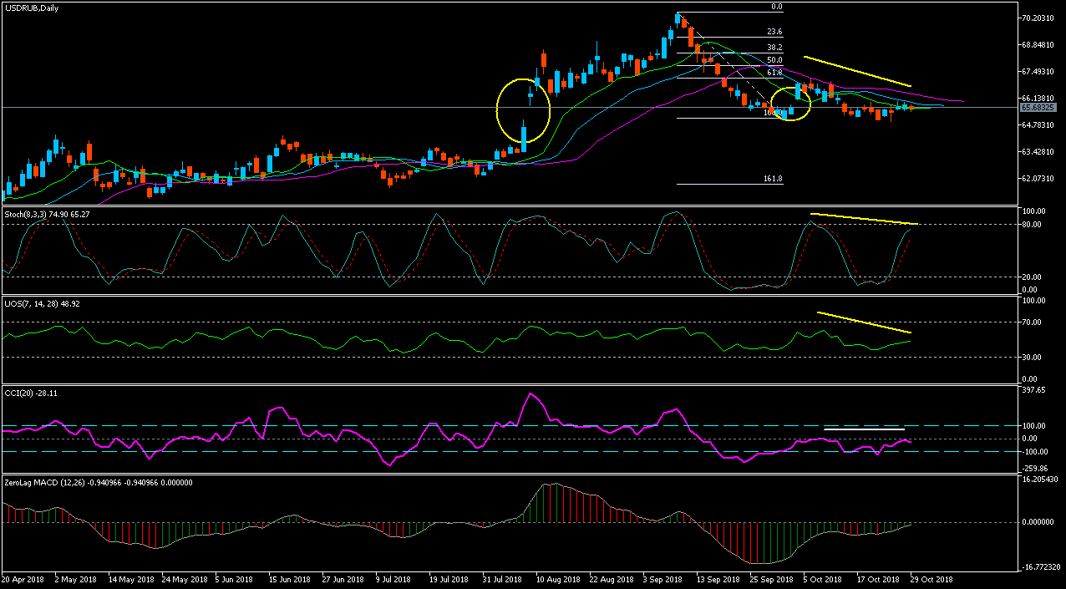Click the 16.205430 value on MACD scale
This screenshot has width=1066, height=589.
click(1040, 480)
